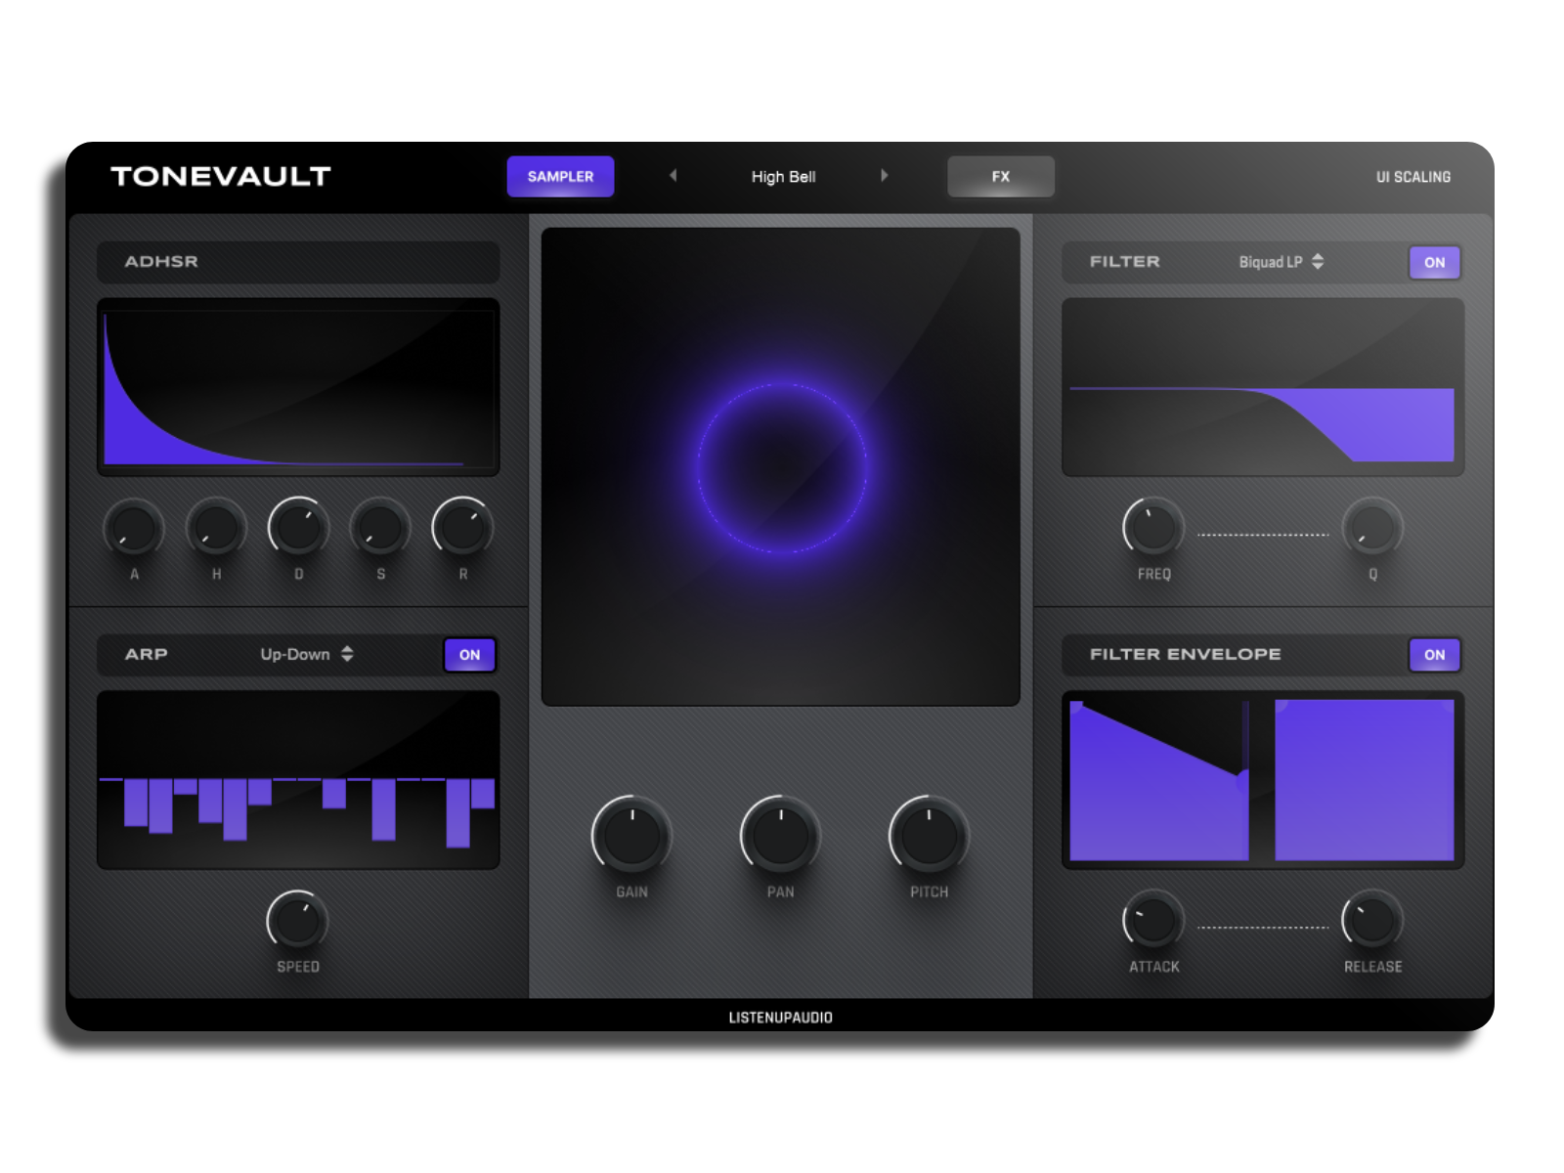Toggle the FILTER ON switch
The height and width of the screenshot is (1173, 1564).
(1434, 262)
